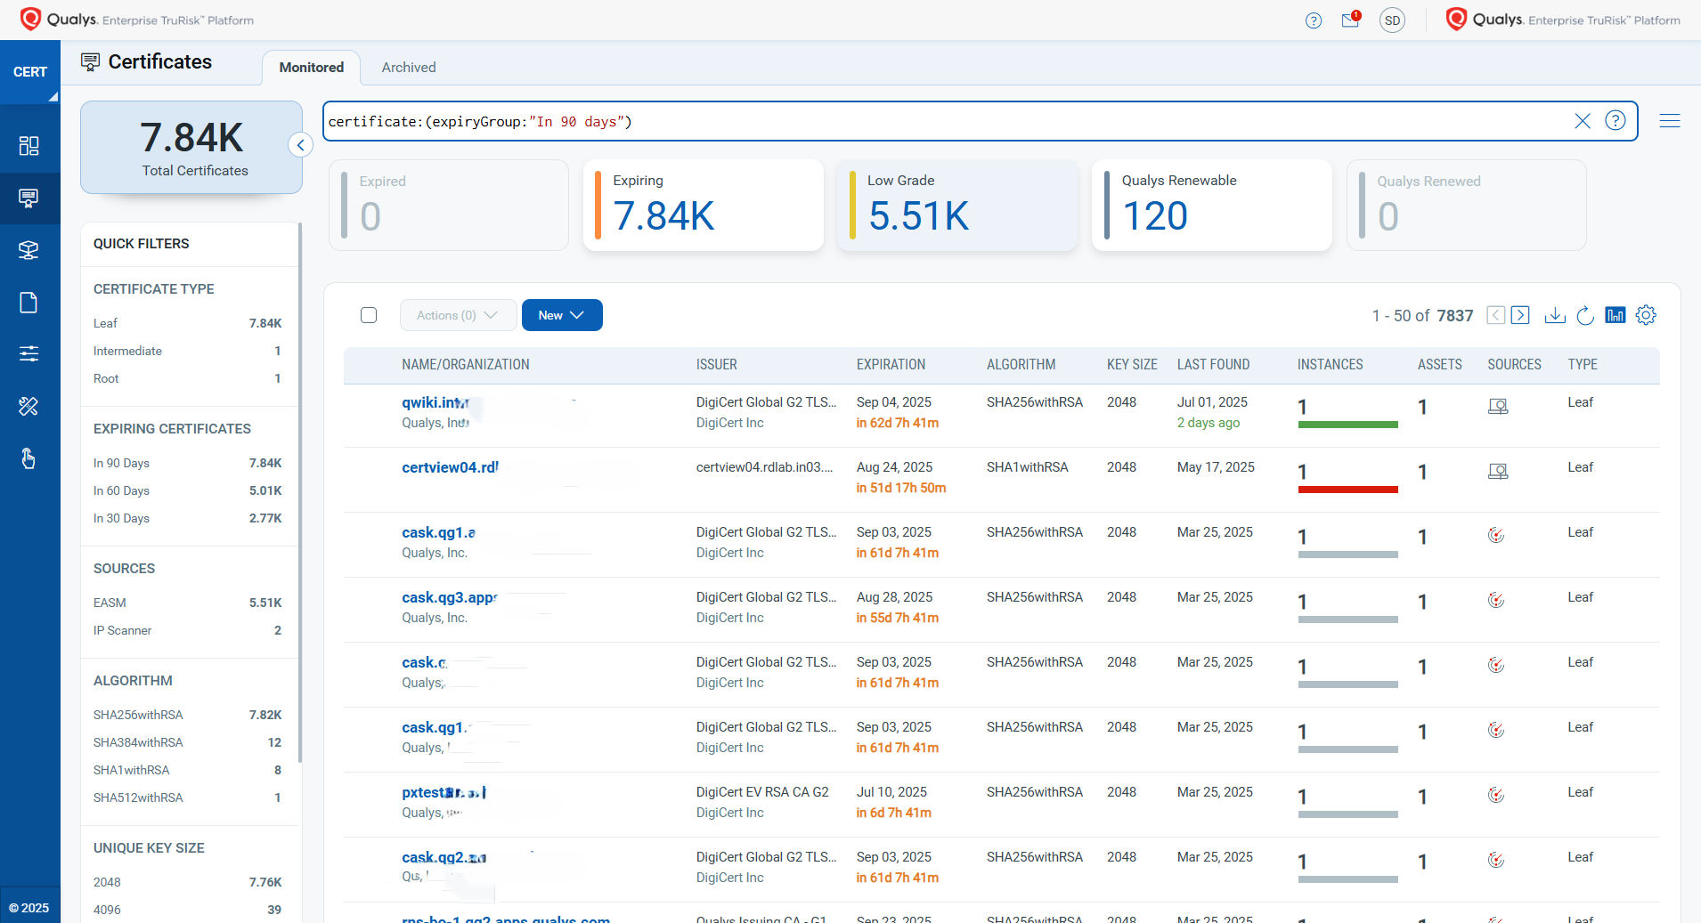Toggle the chart view icon
Screen dimensions: 1701x923
pos(1615,315)
